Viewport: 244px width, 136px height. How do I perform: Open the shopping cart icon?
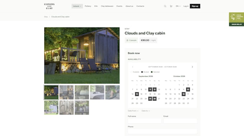tap(171, 6)
